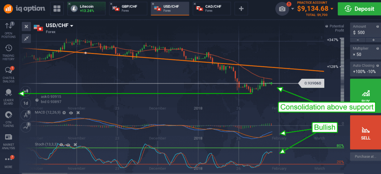Open the More menu in sidebar
This screenshot has height=174, width=381.
9,162
